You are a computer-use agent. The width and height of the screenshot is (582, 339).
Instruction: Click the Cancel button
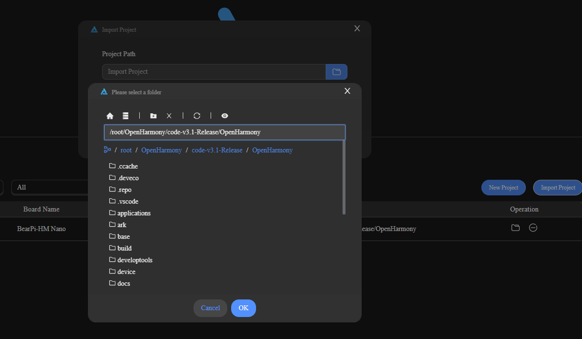(211, 308)
